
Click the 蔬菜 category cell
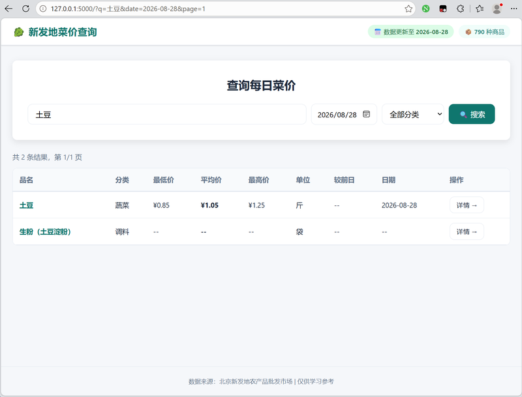pos(122,205)
